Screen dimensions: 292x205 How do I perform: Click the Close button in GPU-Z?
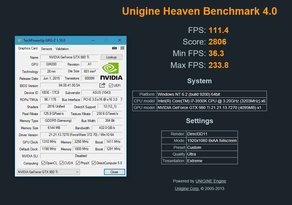point(114,172)
